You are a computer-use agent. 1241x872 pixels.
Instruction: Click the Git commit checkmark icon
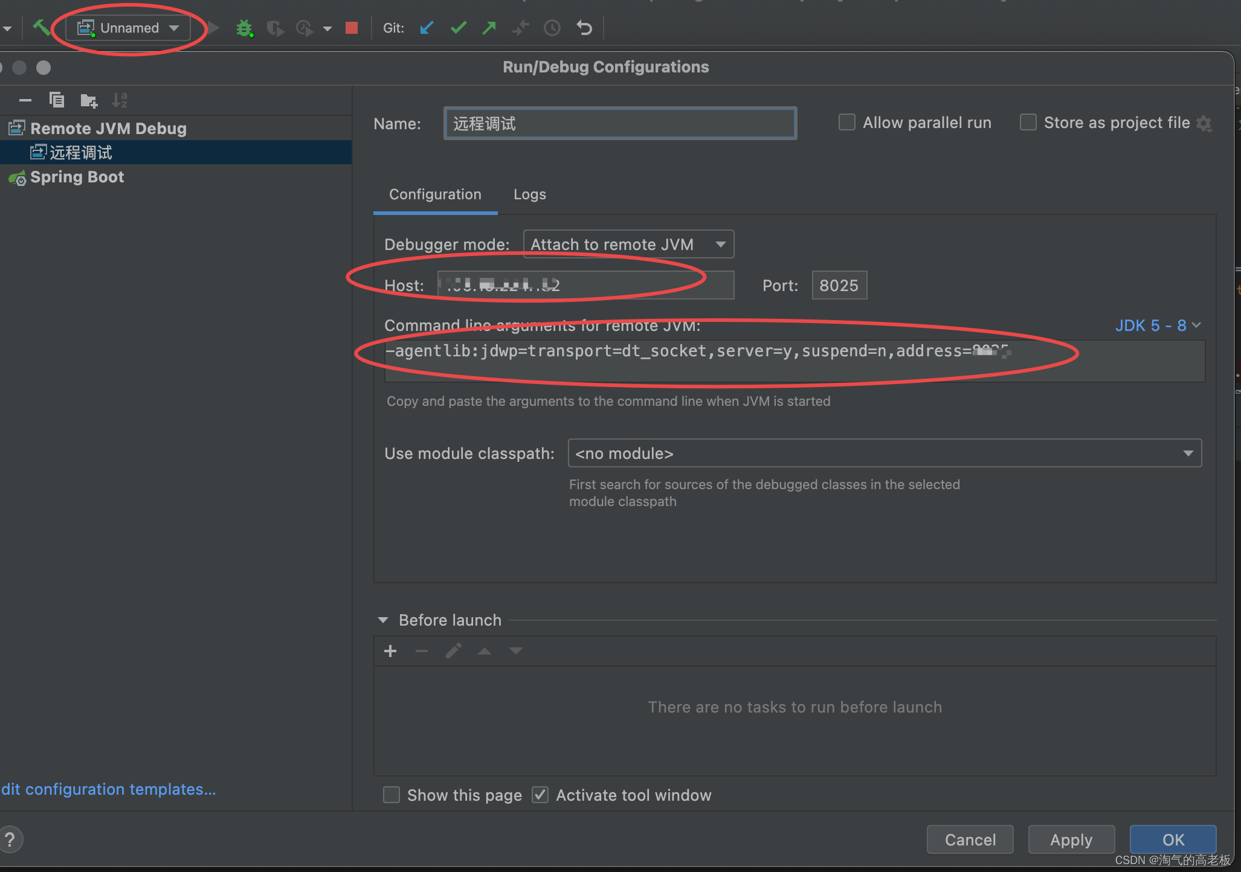coord(459,28)
